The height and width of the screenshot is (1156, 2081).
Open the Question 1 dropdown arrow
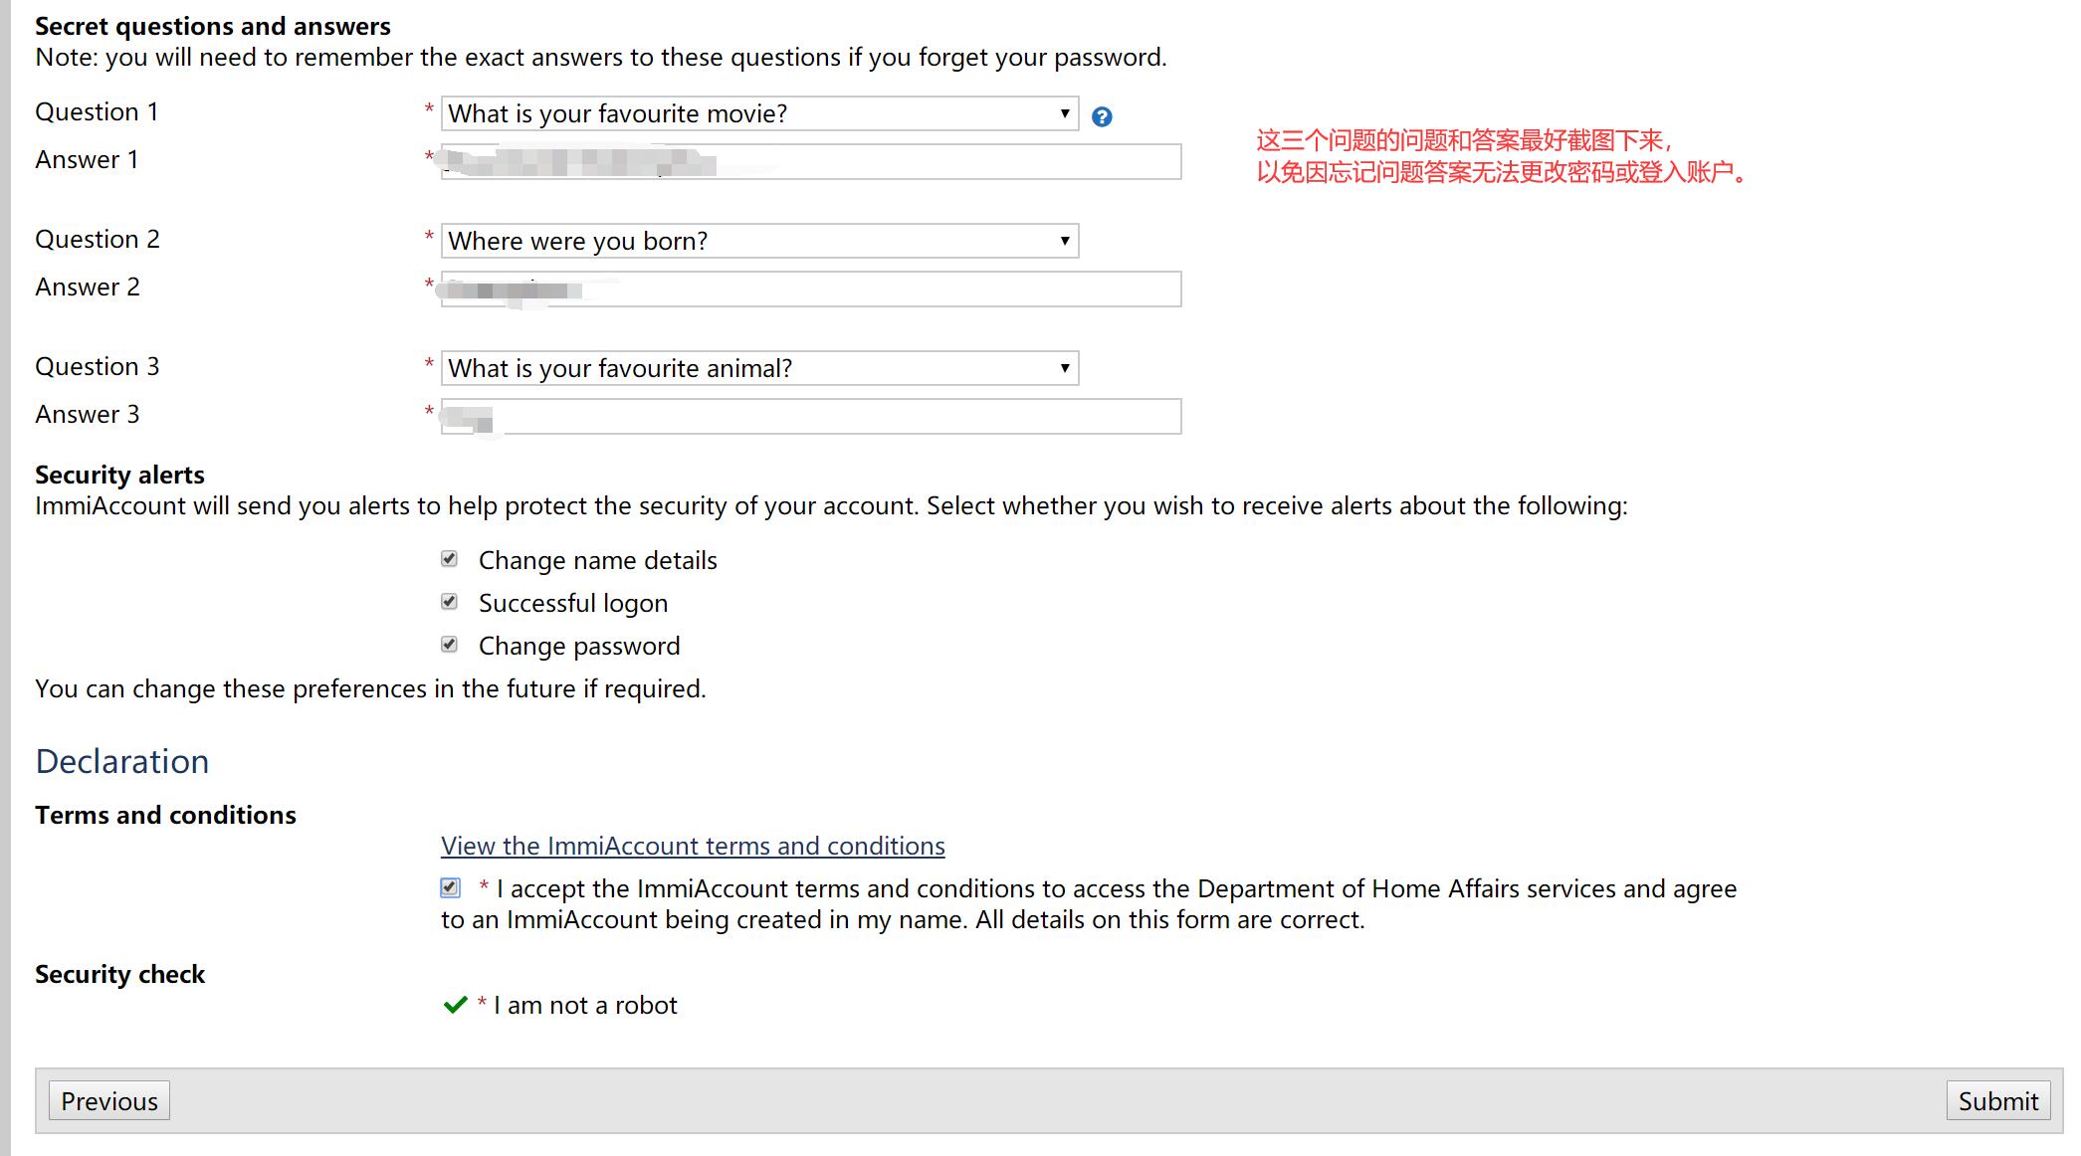(x=1064, y=113)
